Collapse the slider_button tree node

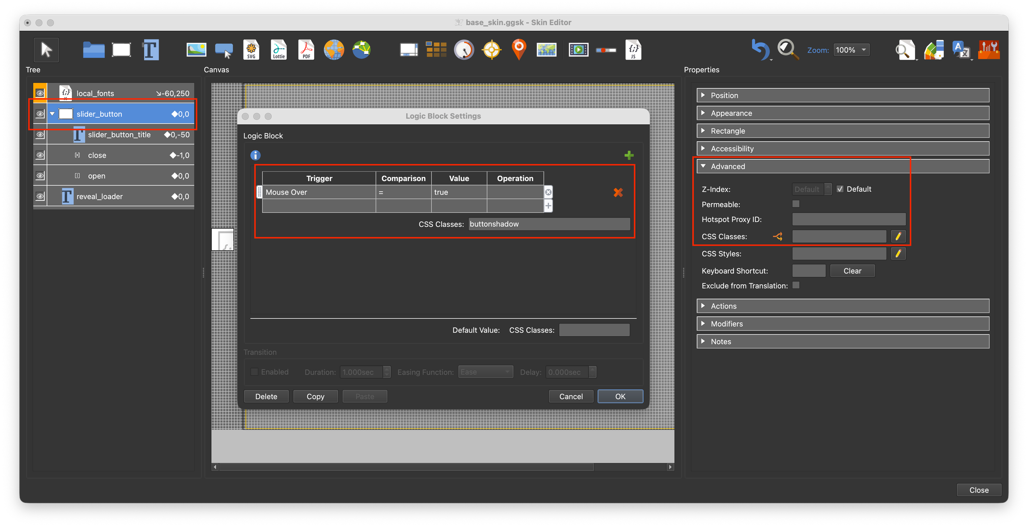(x=53, y=114)
